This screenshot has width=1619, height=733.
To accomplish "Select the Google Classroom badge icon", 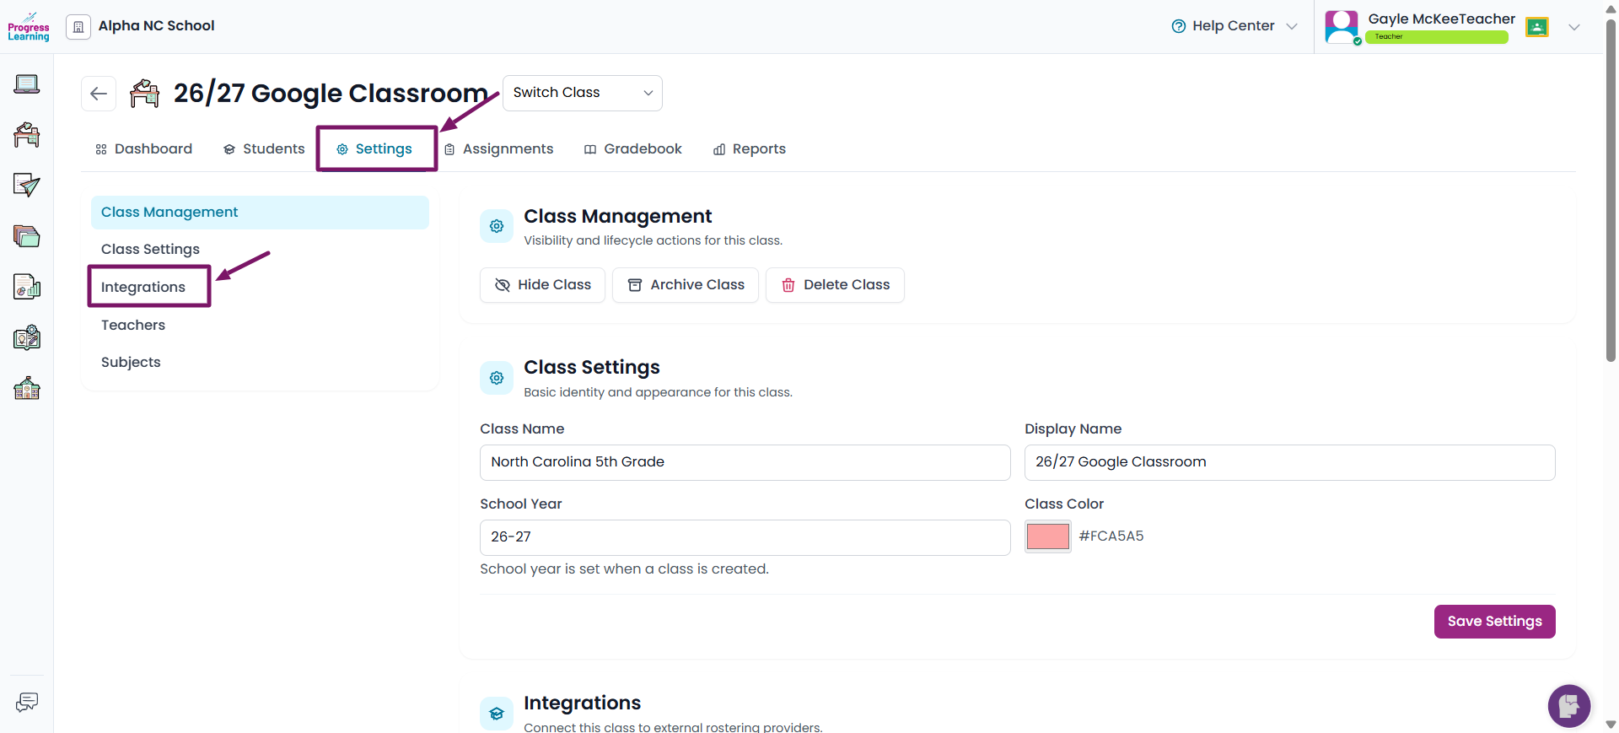I will (1537, 27).
